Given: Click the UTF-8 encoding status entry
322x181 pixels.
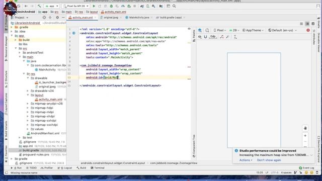Looking at the screenshot, I should coord(275,172).
